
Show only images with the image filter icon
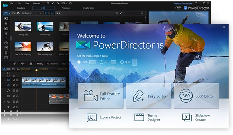point(52,13)
